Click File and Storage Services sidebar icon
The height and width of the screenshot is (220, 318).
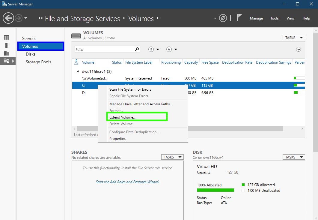click(x=7, y=61)
